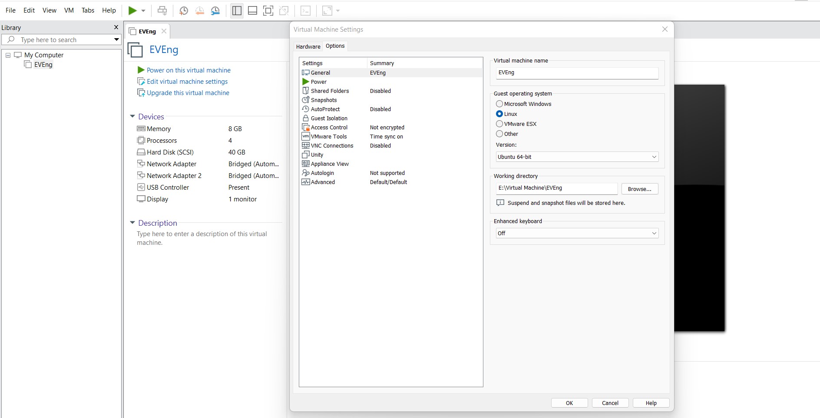Select the AutoProtect settings icon

(306, 109)
